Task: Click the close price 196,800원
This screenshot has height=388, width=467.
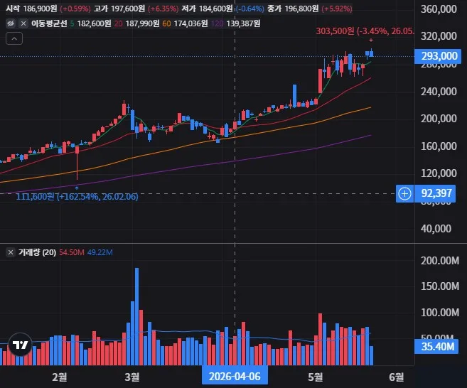Action: 301,9
